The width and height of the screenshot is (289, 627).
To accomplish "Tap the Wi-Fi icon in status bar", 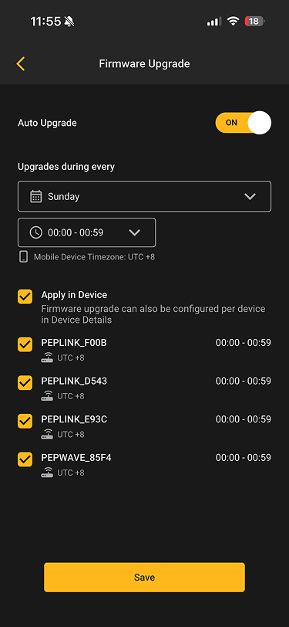I will pyautogui.click(x=233, y=21).
